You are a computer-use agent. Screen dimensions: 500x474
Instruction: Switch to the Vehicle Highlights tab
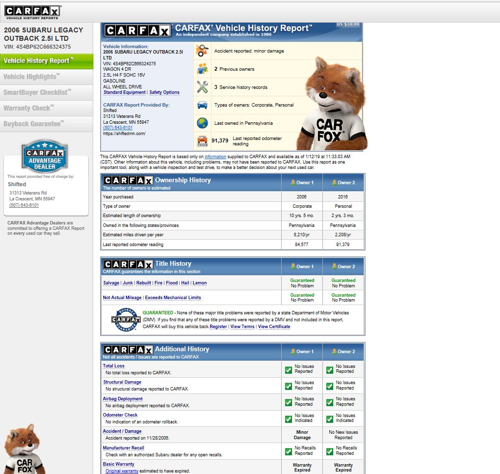(x=47, y=77)
